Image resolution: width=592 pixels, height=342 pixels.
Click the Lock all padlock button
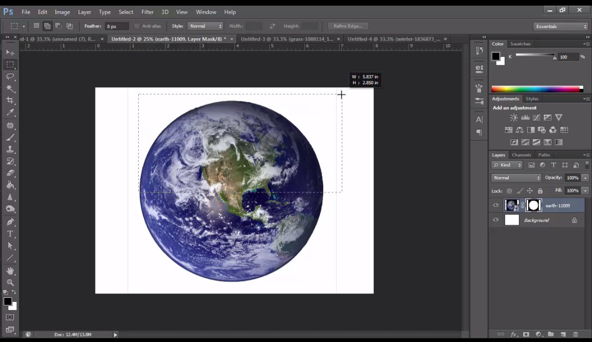point(540,191)
